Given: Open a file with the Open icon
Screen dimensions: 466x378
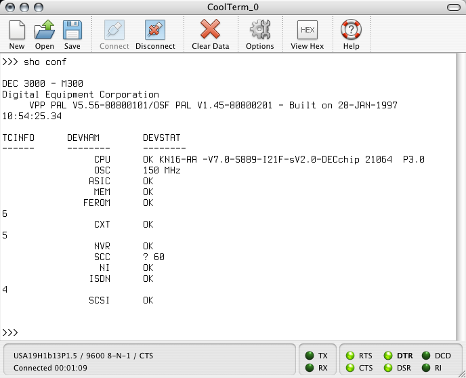Looking at the screenshot, I should coord(44,30).
